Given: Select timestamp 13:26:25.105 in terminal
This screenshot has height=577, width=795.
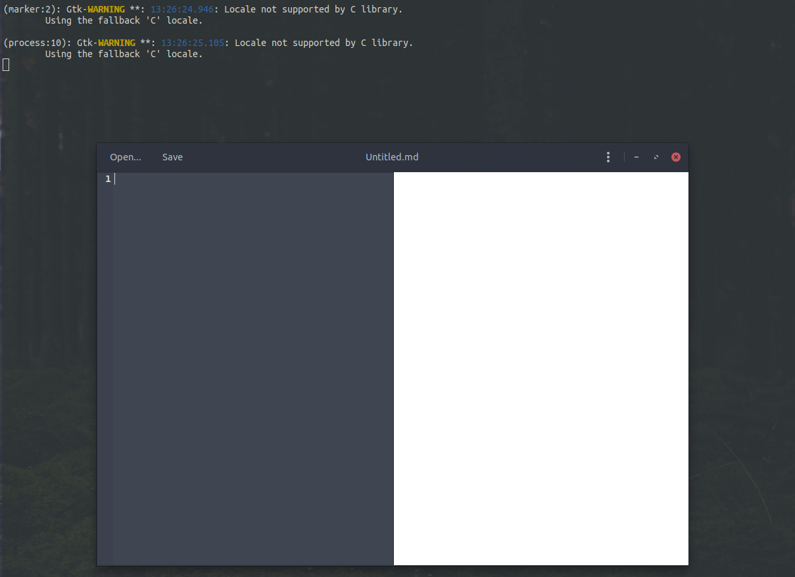Looking at the screenshot, I should [x=193, y=43].
